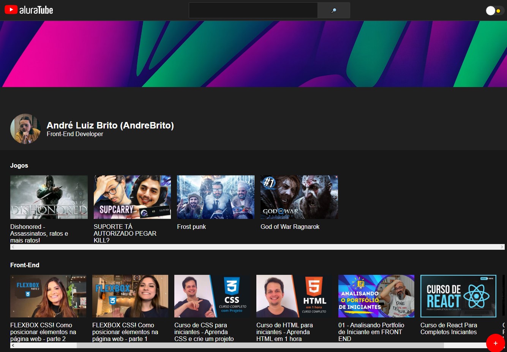Click the 'Front-End' section heading
Screen dimensions: 507x352
25,265
